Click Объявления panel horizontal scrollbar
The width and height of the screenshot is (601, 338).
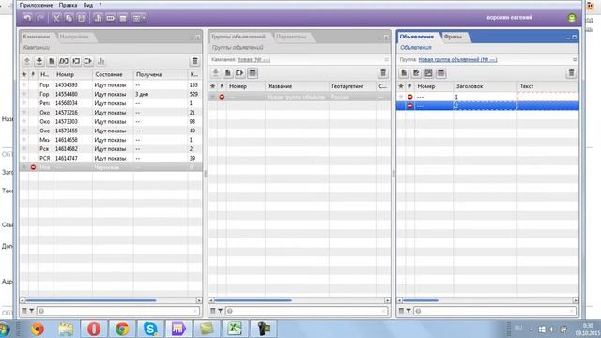[x=421, y=300]
